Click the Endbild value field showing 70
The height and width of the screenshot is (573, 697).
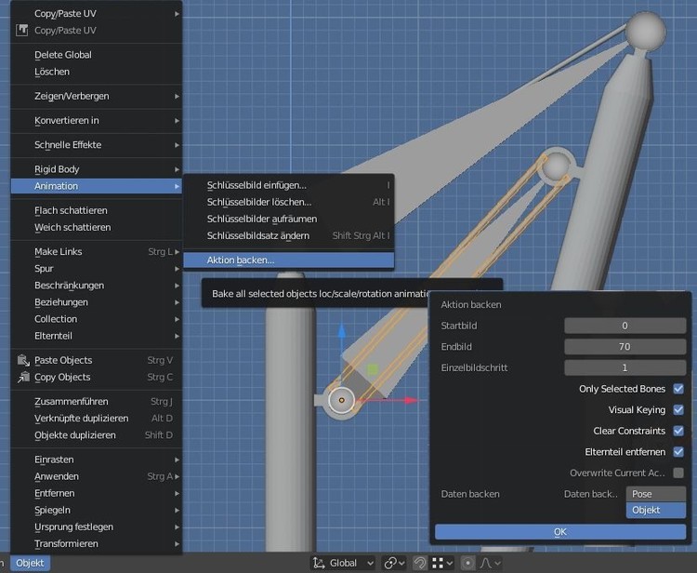[625, 347]
